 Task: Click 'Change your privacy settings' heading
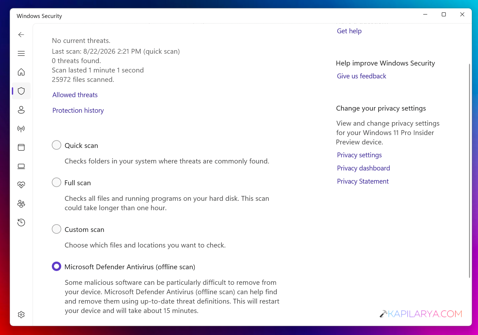pos(381,108)
